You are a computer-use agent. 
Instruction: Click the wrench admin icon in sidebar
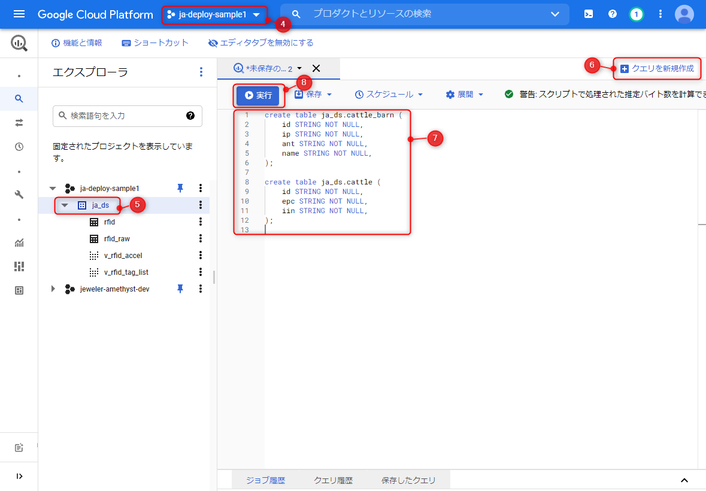pos(19,195)
